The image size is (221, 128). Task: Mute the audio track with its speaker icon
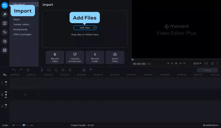click(x=6, y=105)
